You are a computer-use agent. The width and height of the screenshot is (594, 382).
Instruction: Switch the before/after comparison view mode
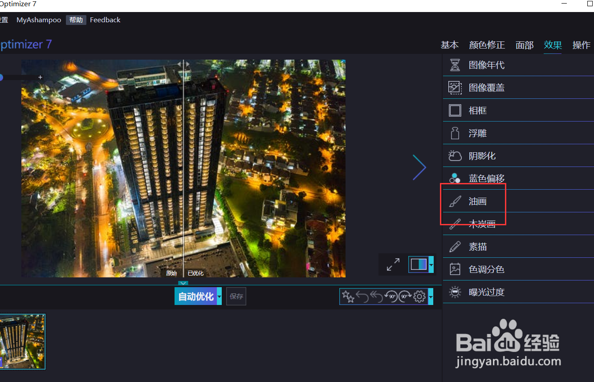(419, 264)
